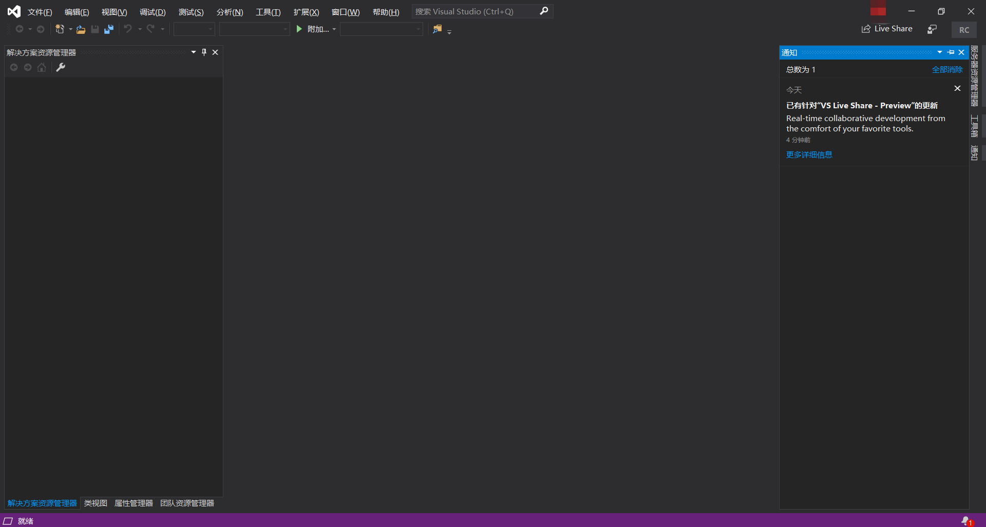Navigate backward with toolbar back arrow
Image resolution: width=986 pixels, height=527 pixels.
pyautogui.click(x=20, y=29)
